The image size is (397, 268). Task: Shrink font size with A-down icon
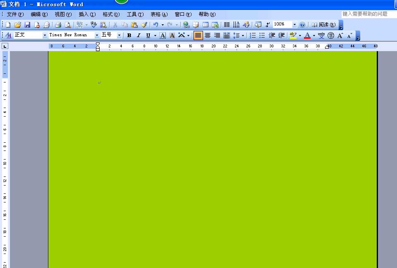[x=350, y=35]
